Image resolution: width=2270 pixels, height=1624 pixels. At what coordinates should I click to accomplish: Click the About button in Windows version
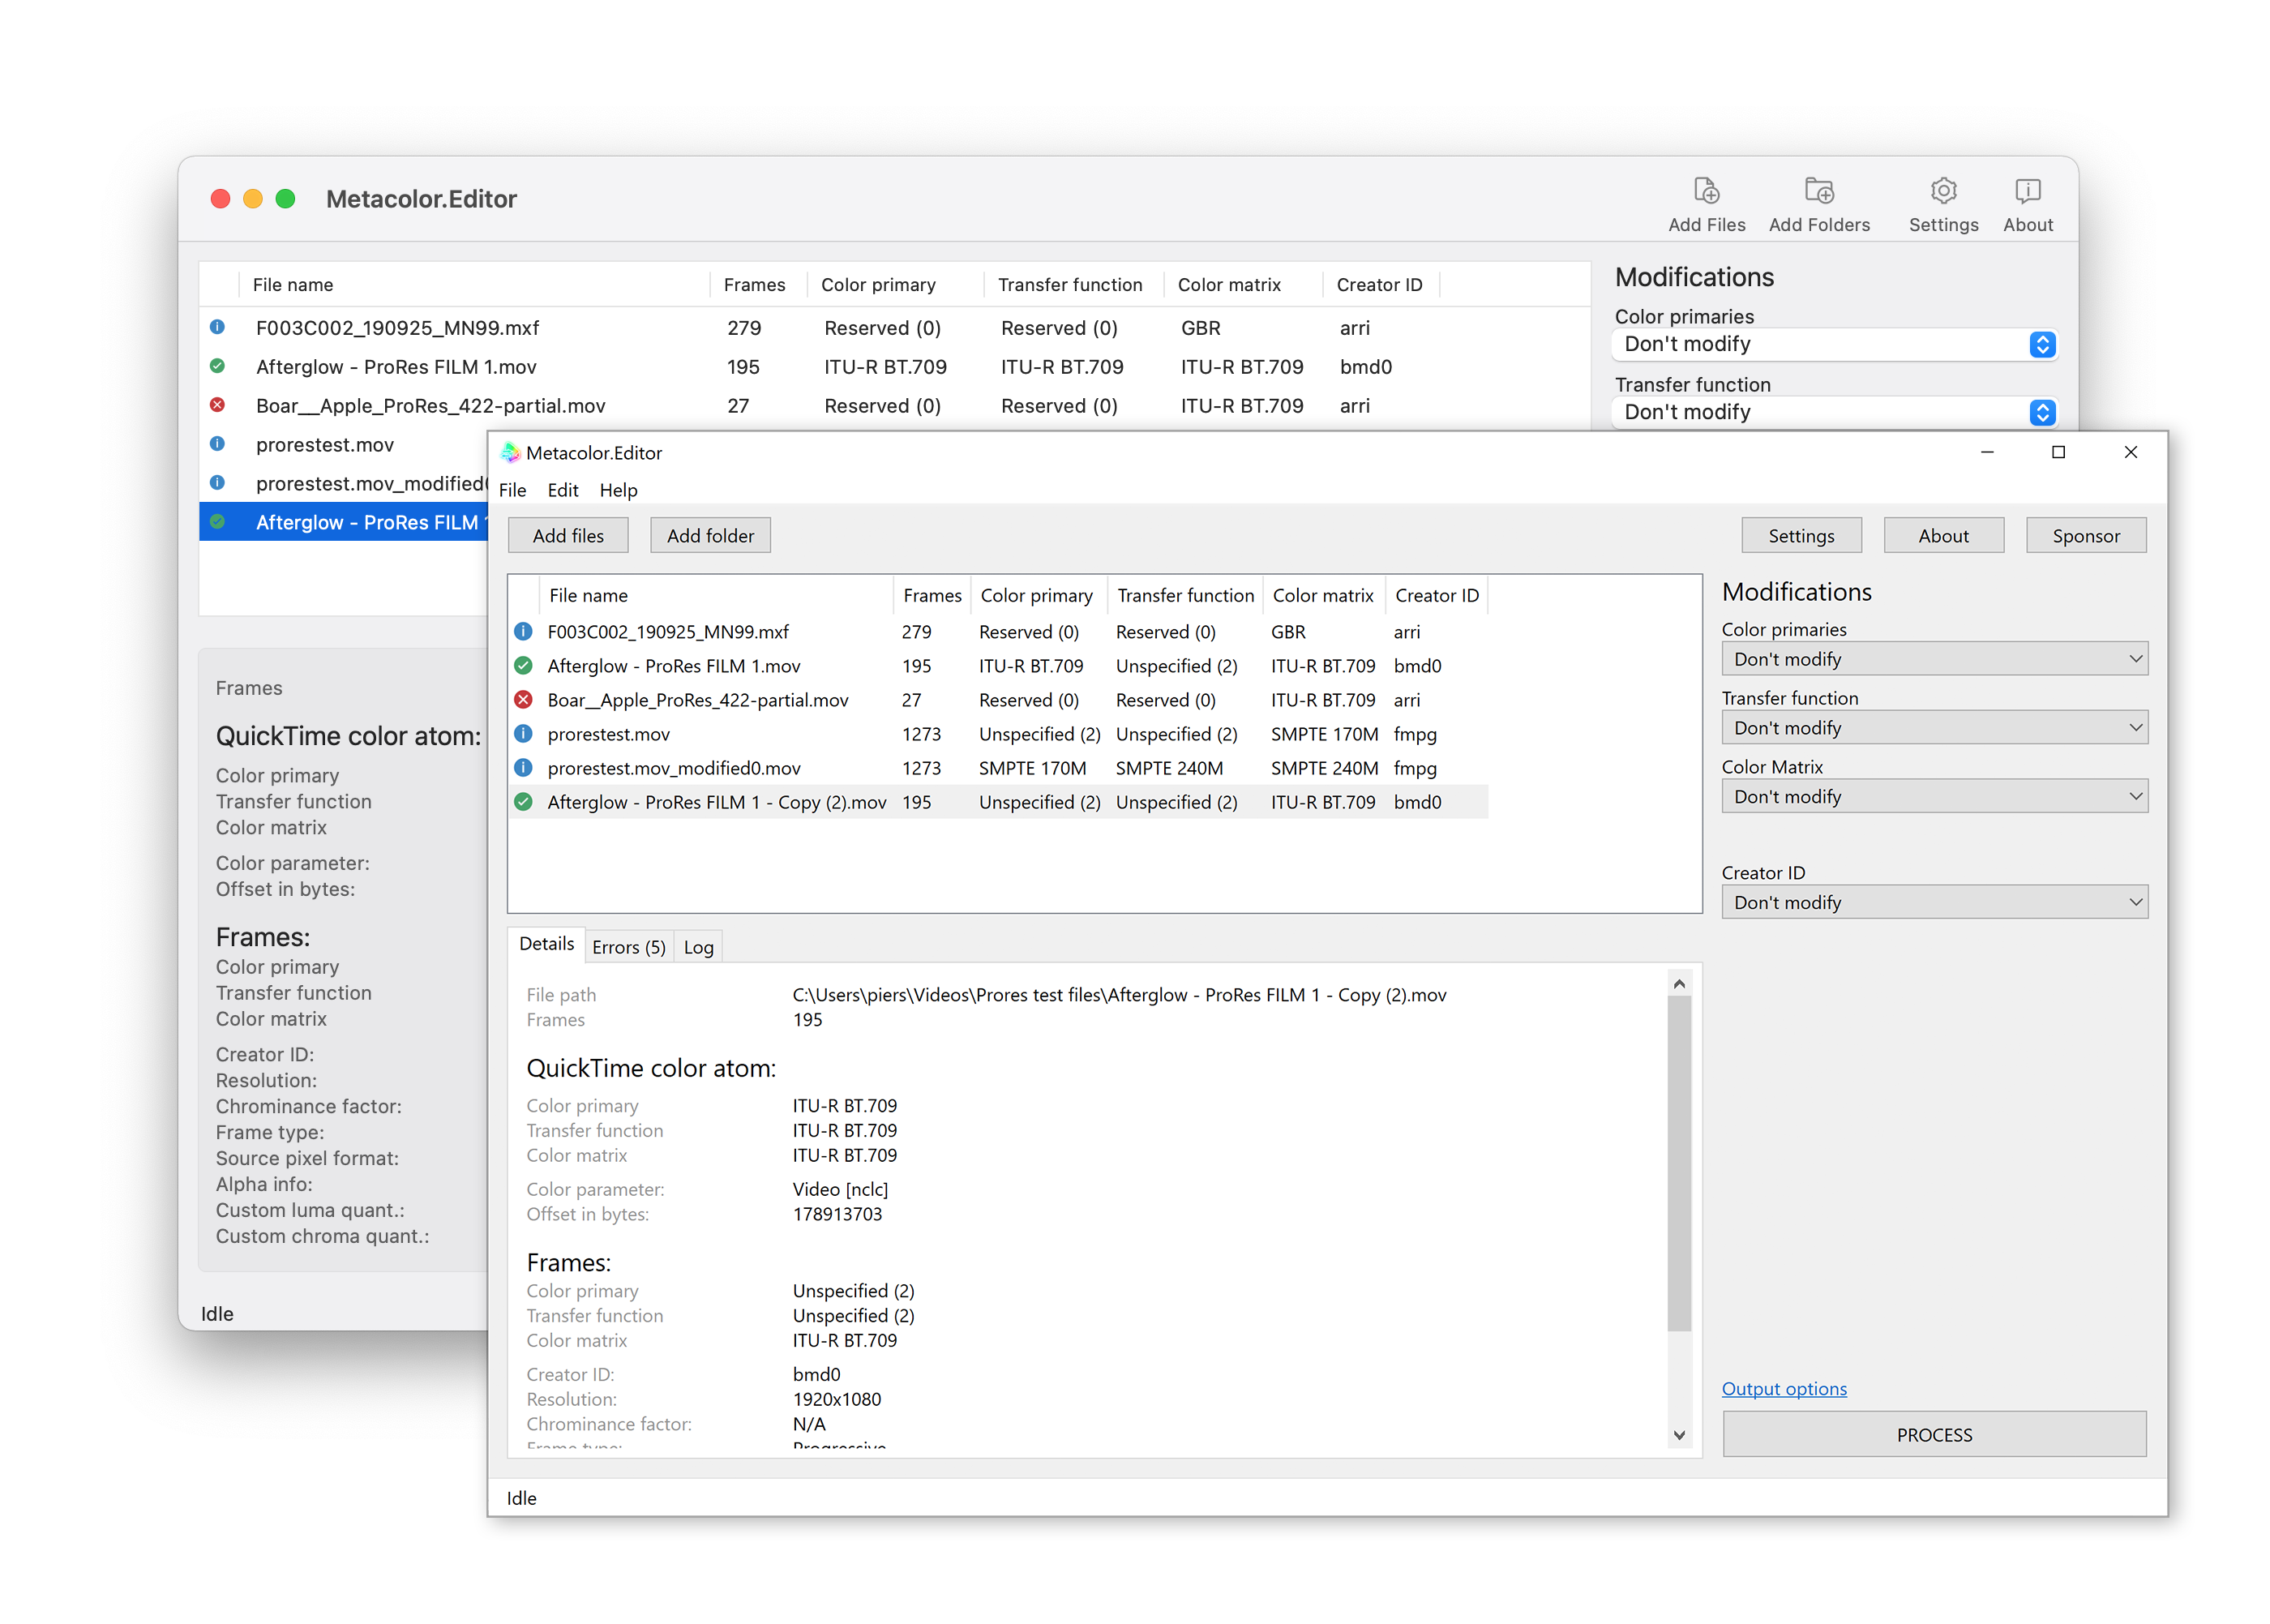pyautogui.click(x=1945, y=536)
